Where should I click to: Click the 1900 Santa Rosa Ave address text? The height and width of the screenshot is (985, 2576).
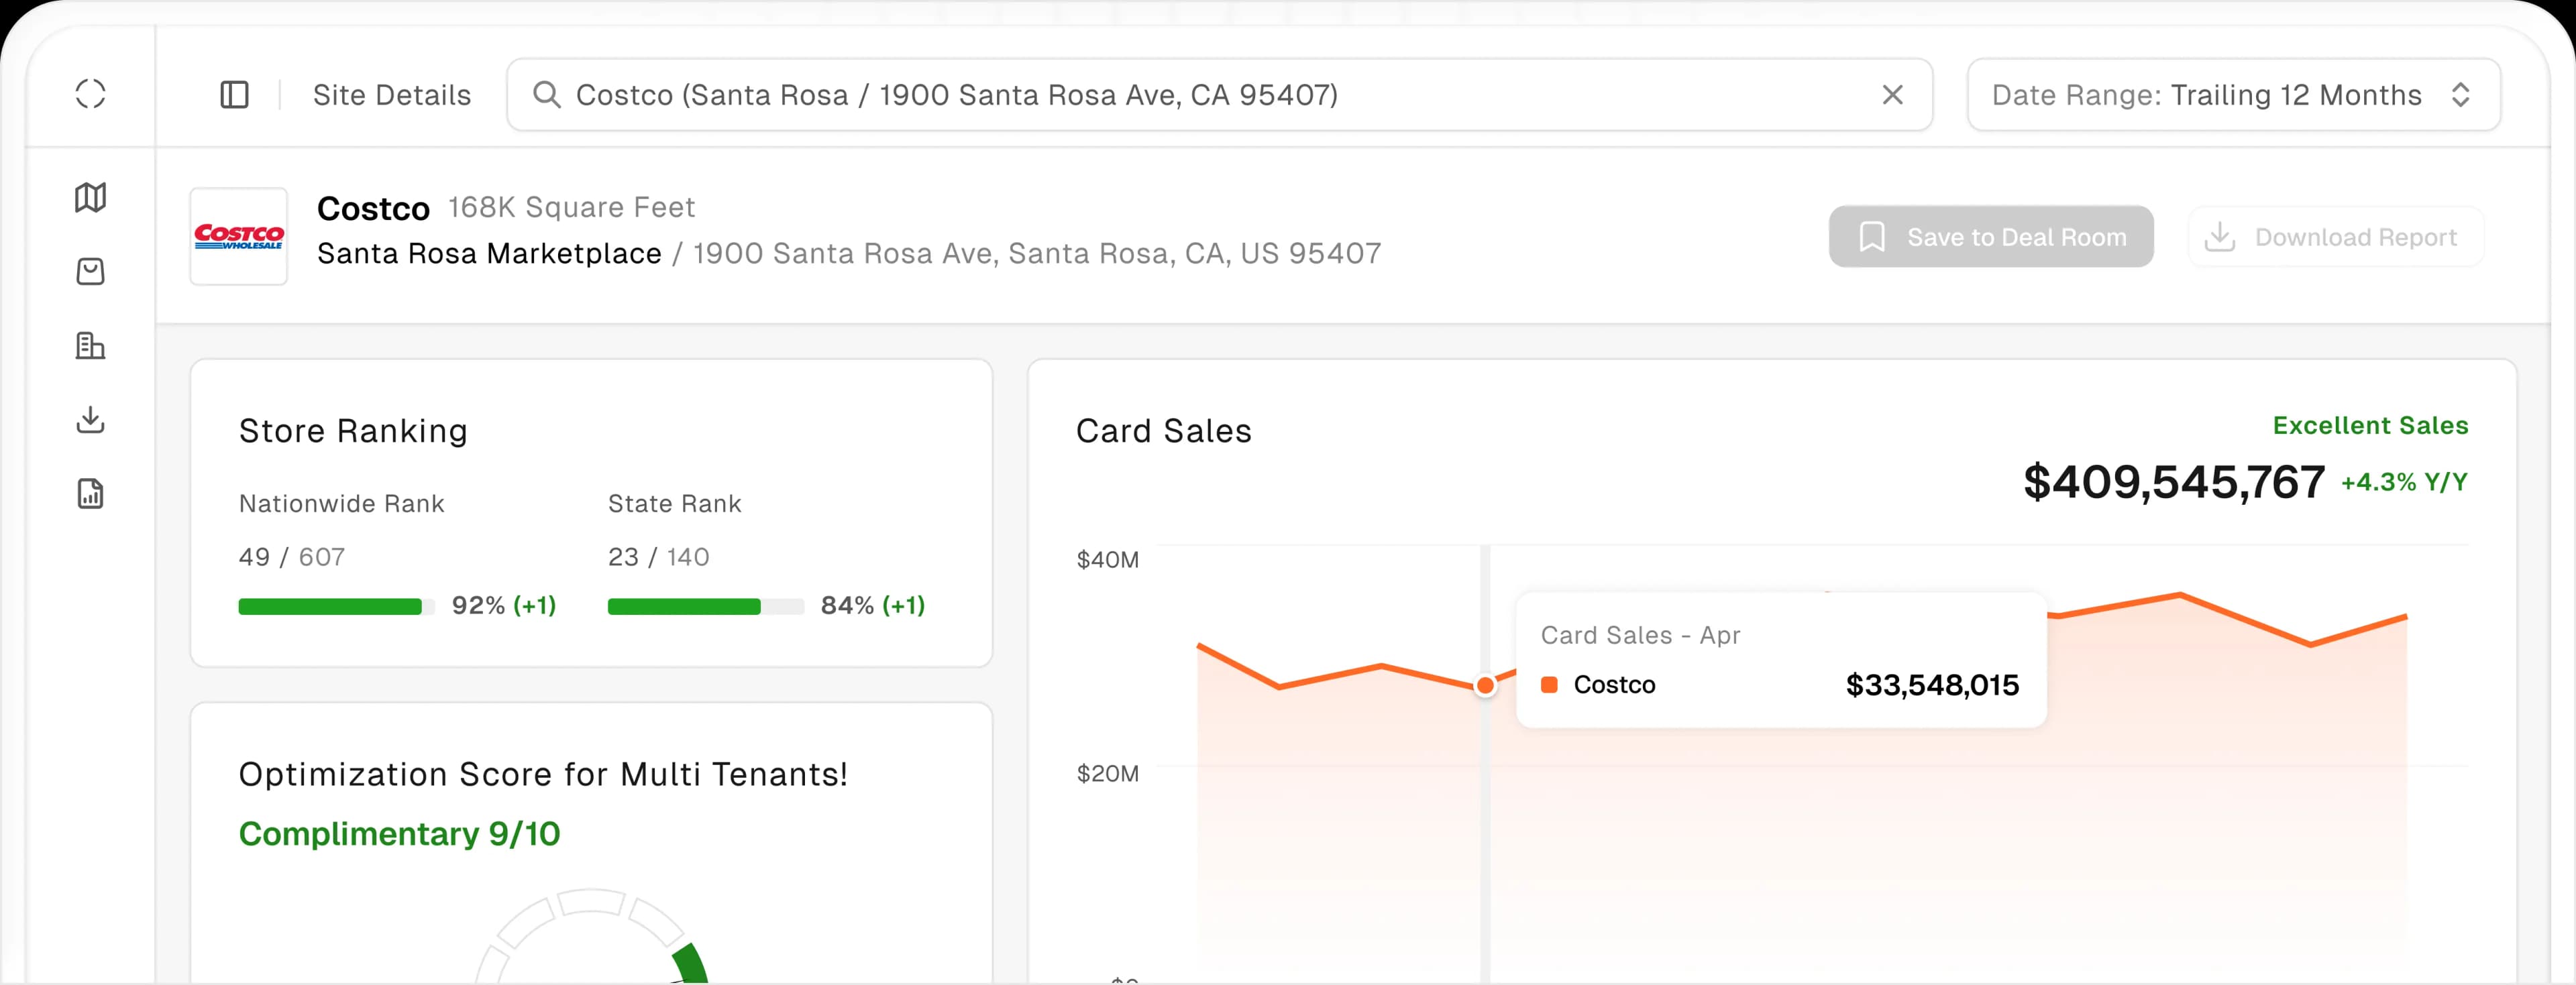click(1037, 253)
